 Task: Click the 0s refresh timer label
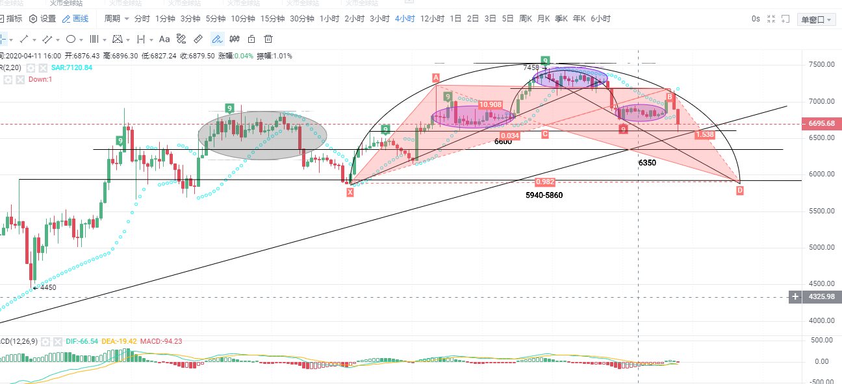coord(756,19)
